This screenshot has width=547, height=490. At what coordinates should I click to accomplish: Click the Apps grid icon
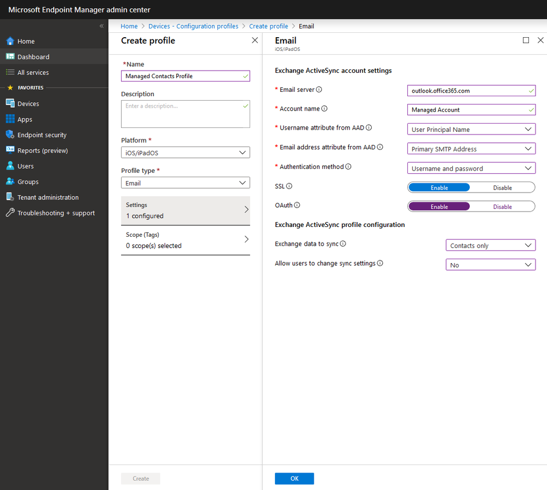pos(10,119)
